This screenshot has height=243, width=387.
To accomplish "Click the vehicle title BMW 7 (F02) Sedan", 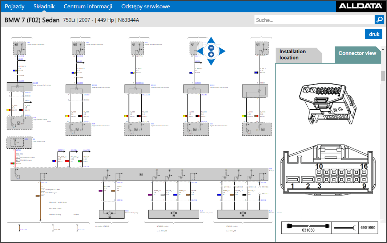I will 32,20.
